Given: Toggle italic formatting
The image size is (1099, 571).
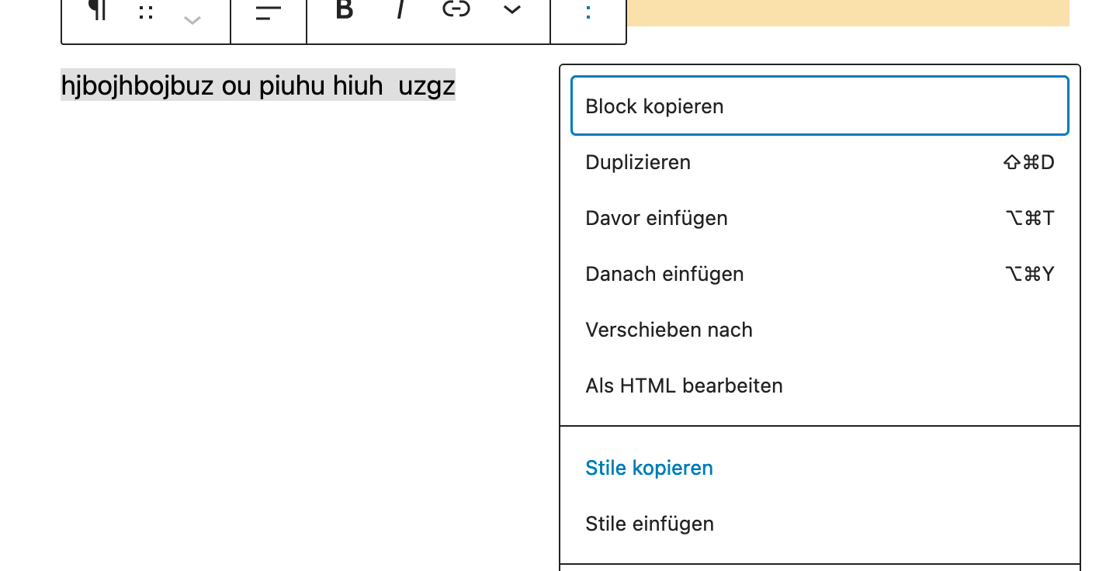Looking at the screenshot, I should pyautogui.click(x=400, y=11).
